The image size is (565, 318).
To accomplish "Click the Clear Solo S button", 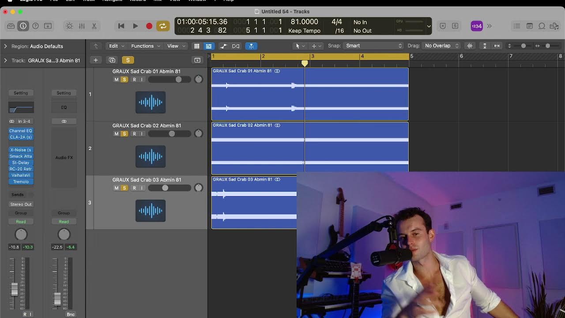I will 454,26.
